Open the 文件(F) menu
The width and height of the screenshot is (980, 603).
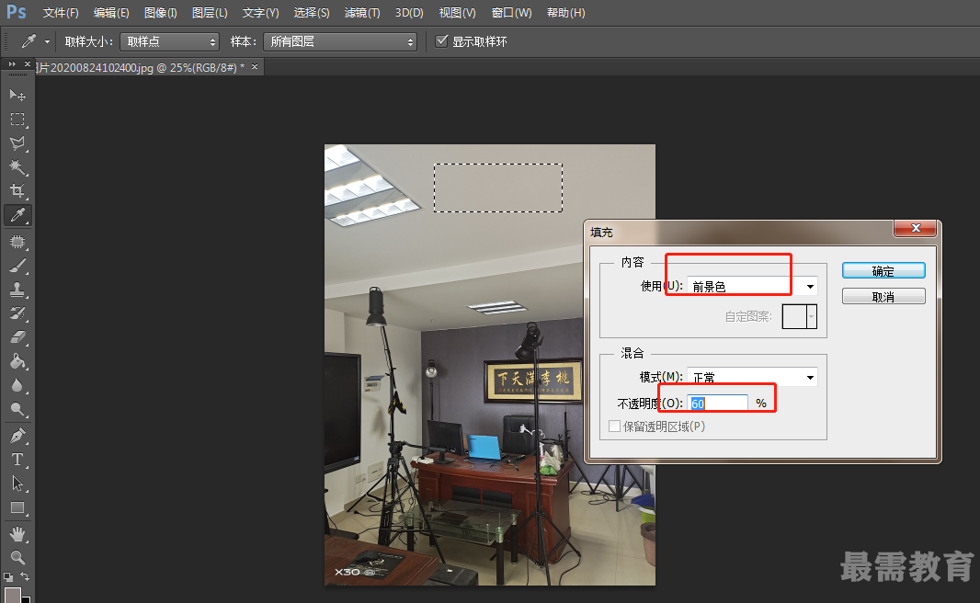[x=61, y=13]
